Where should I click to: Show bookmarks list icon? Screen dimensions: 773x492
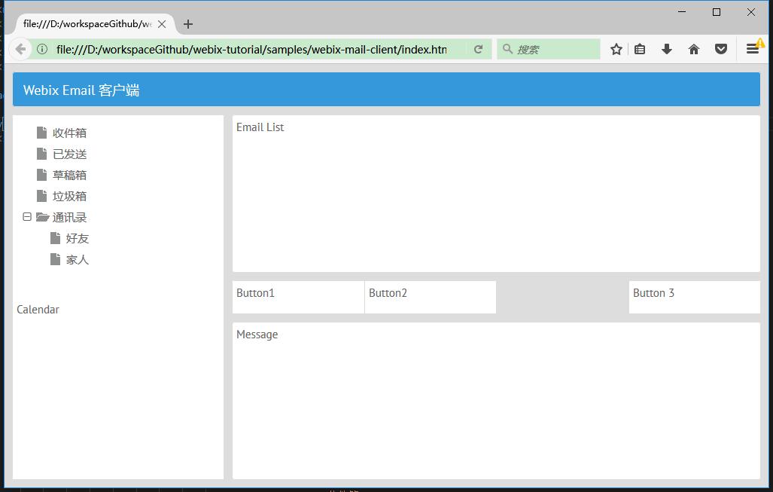640,49
